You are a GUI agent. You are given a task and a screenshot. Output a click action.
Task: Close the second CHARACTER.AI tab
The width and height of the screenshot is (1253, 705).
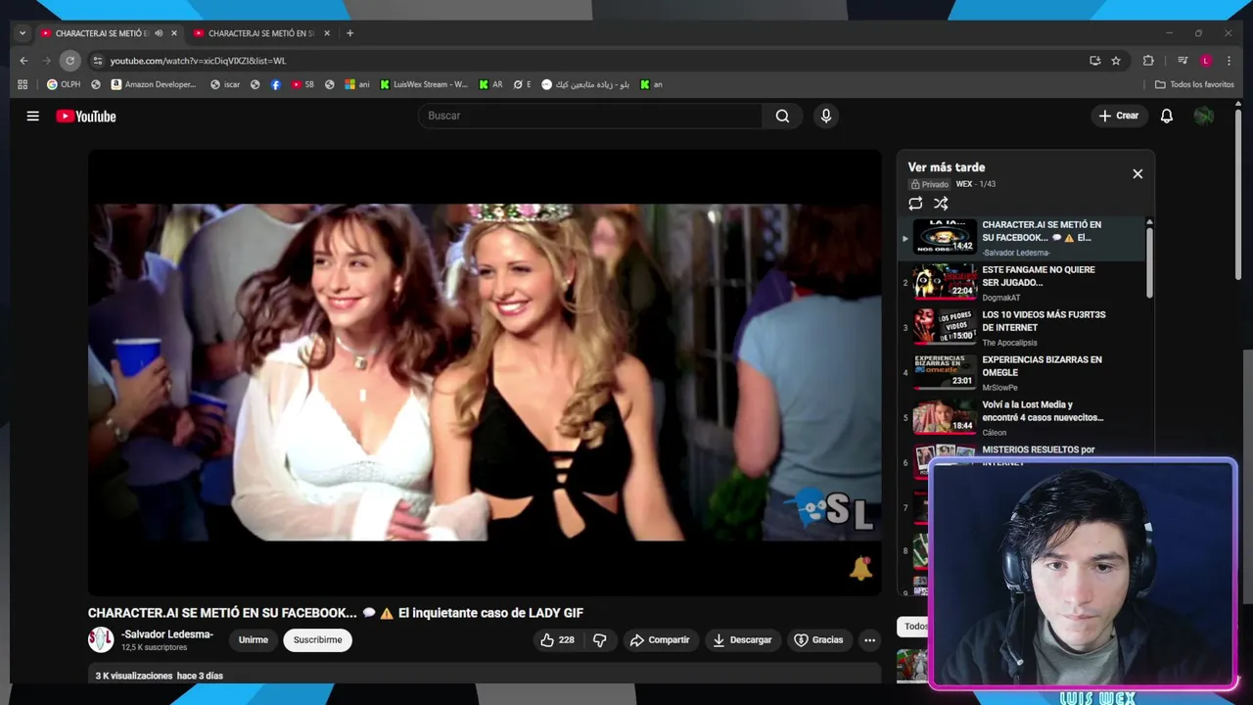click(327, 33)
